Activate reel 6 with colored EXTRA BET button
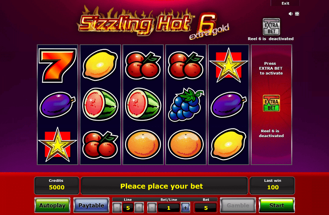This screenshot has width=329, height=215. click(271, 103)
